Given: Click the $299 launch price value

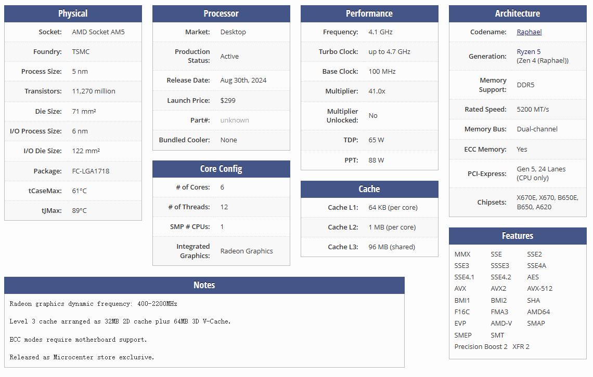Looking at the screenshot, I should pyautogui.click(x=229, y=100).
